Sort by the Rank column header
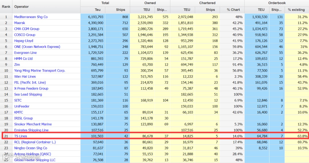This screenshot has width=309, height=163. 6,7
